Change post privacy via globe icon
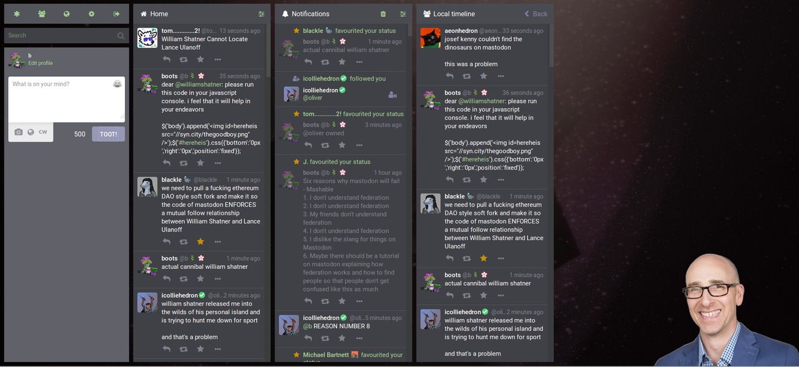Image resolution: width=799 pixels, height=367 pixels. pos(31,132)
